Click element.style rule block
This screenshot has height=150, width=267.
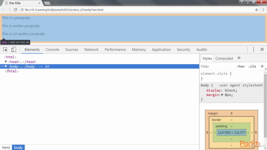pos(232,76)
